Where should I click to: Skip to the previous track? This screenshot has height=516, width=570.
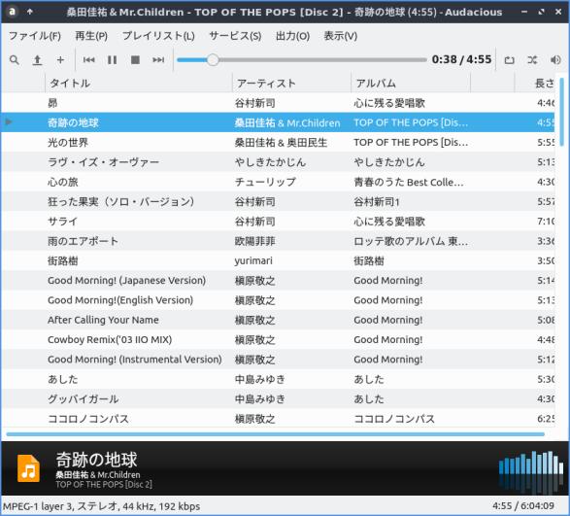[88, 59]
